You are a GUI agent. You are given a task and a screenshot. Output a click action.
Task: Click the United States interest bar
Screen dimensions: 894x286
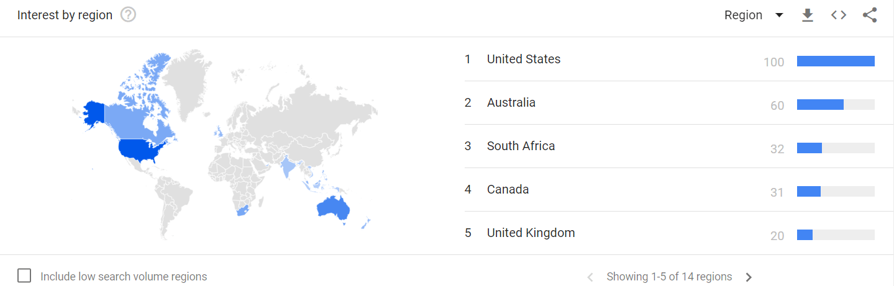[836, 61]
